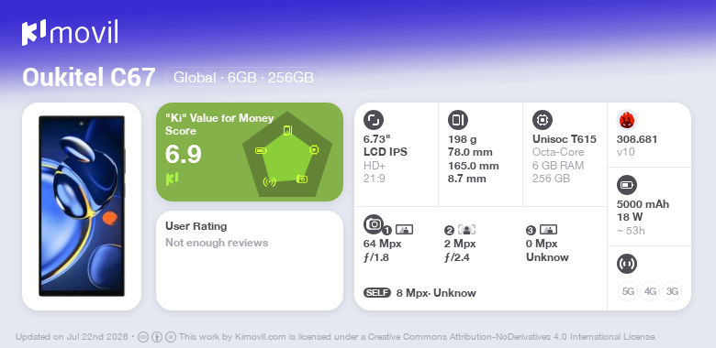The height and width of the screenshot is (348, 716).
Task: Select the battery icon above 5000 mAh
Action: [x=626, y=185]
